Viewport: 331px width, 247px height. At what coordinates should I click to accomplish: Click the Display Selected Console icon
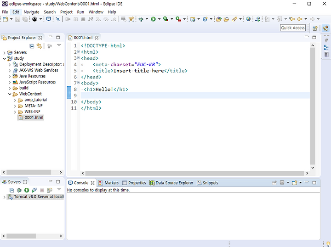click(282, 183)
